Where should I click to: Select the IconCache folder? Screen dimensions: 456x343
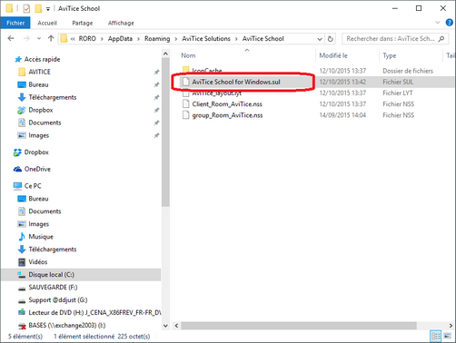pyautogui.click(x=207, y=70)
